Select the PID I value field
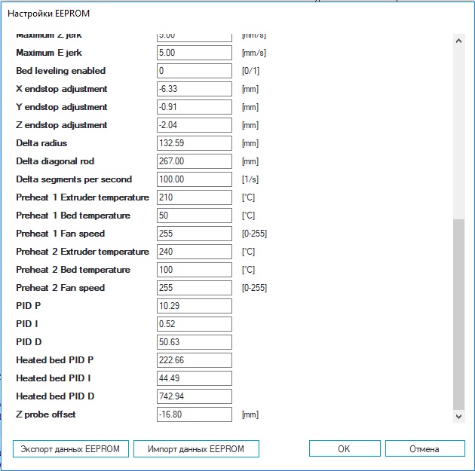The height and width of the screenshot is (471, 475). tap(195, 324)
